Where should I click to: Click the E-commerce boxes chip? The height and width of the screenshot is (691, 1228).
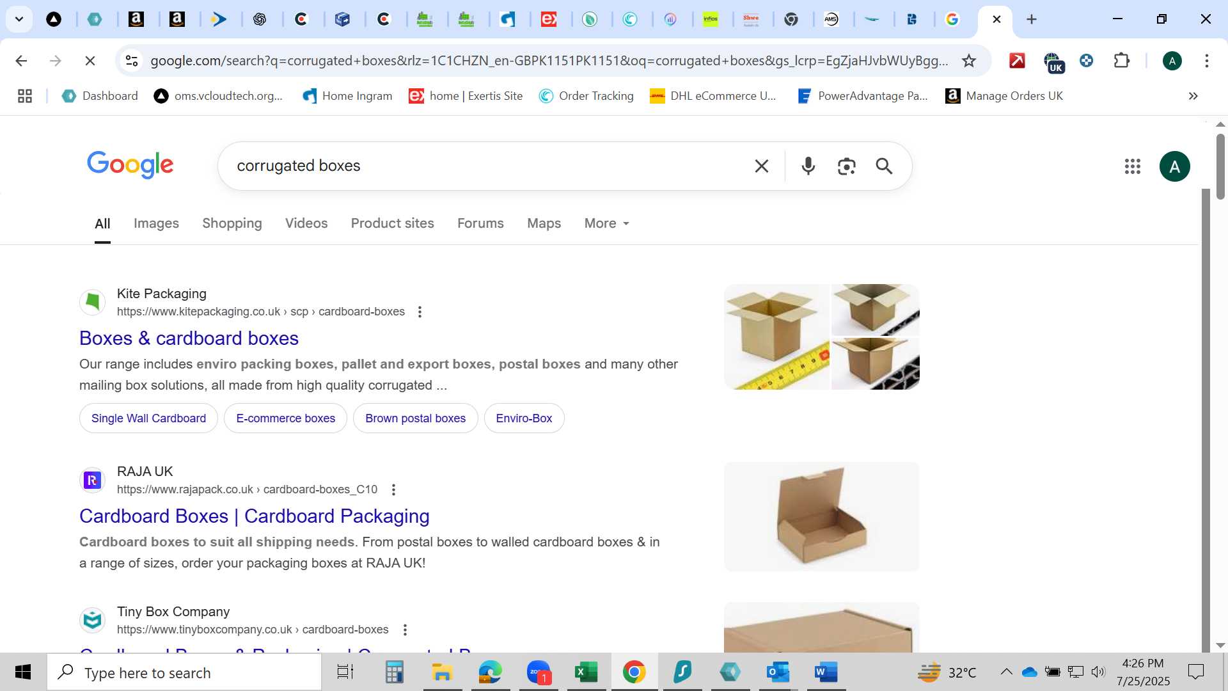285,418
